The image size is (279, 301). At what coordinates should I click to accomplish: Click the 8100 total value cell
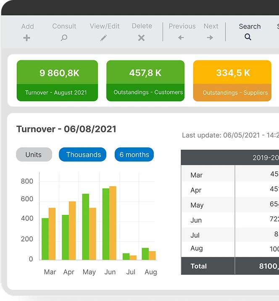coord(257,266)
